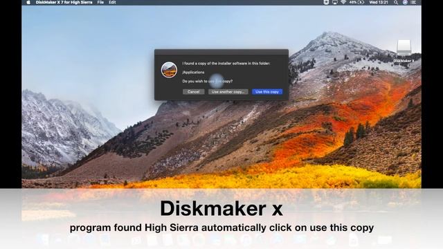This screenshot has height=249, width=443.
Task: Click the High Sierra installer icon in dialog
Action: 169,70
